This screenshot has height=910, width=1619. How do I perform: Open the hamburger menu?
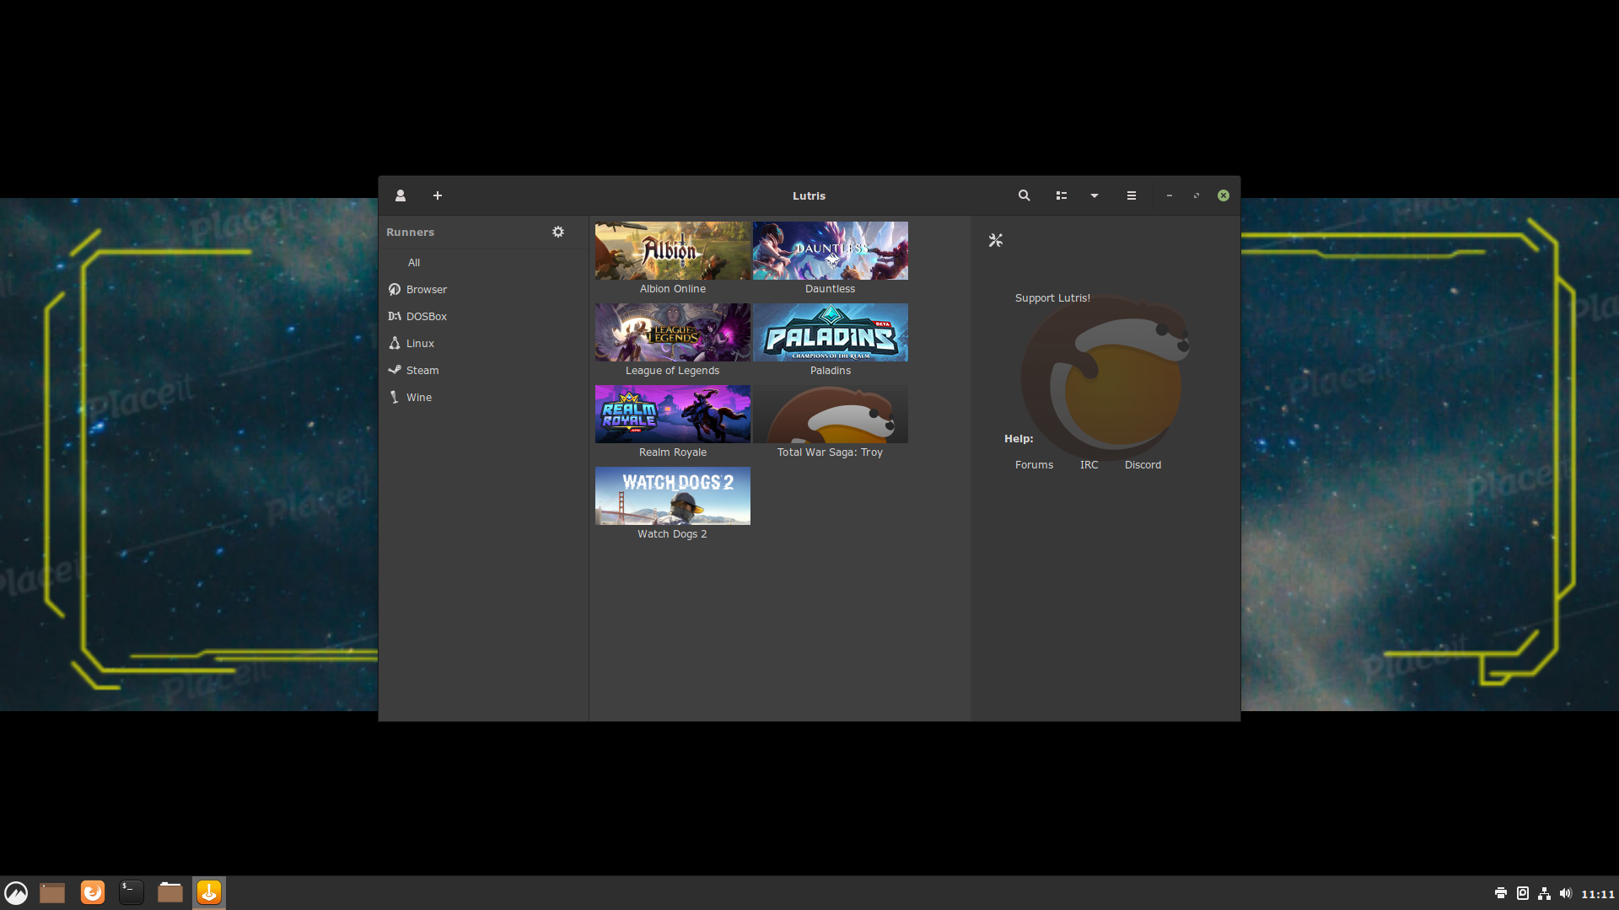(x=1132, y=195)
